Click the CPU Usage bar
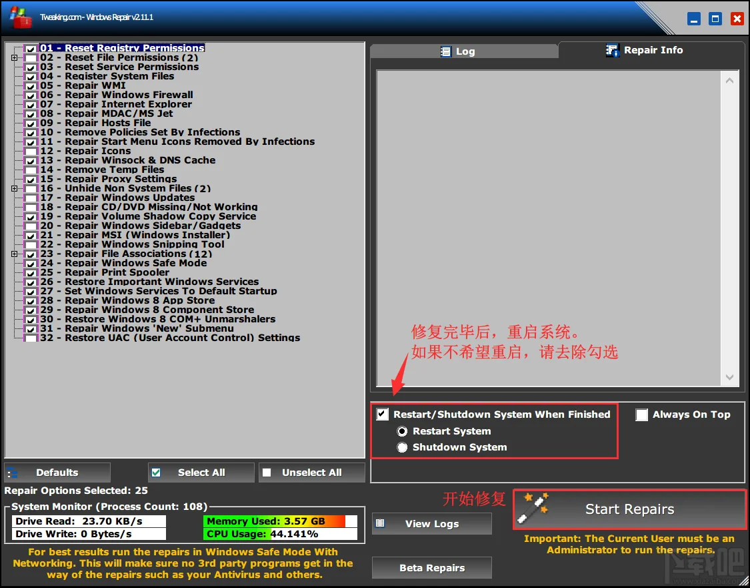 click(280, 534)
